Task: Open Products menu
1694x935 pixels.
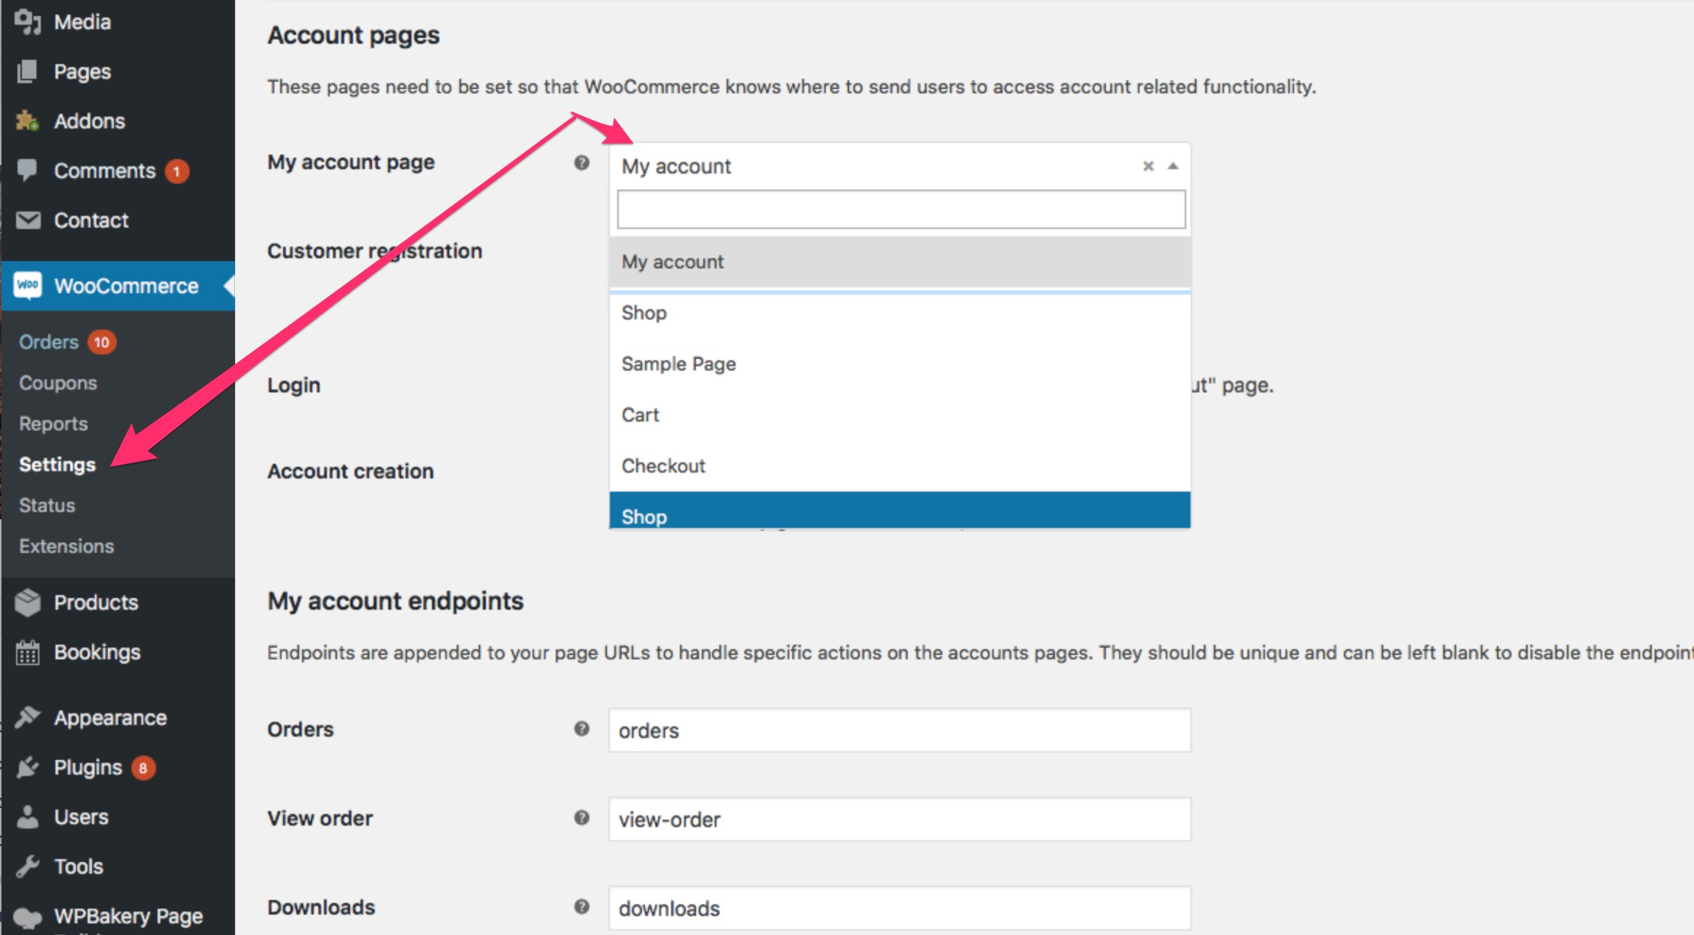Action: [x=96, y=602]
